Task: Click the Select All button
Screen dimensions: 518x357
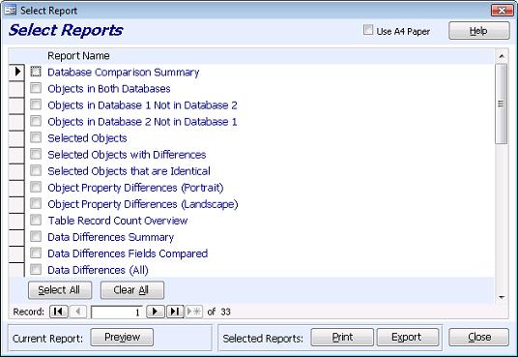Action: tap(60, 290)
